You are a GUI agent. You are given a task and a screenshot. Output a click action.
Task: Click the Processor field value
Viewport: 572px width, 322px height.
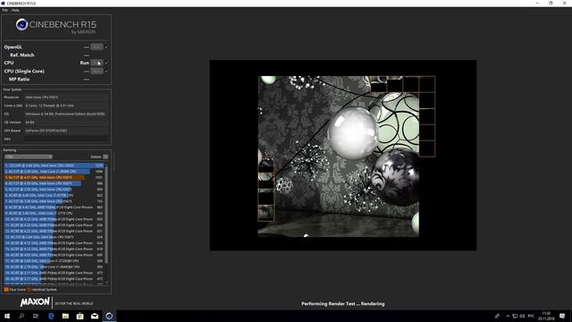coord(66,97)
